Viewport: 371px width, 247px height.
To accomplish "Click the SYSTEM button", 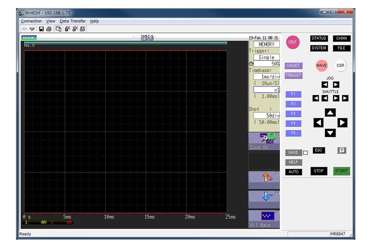I will point(319,48).
